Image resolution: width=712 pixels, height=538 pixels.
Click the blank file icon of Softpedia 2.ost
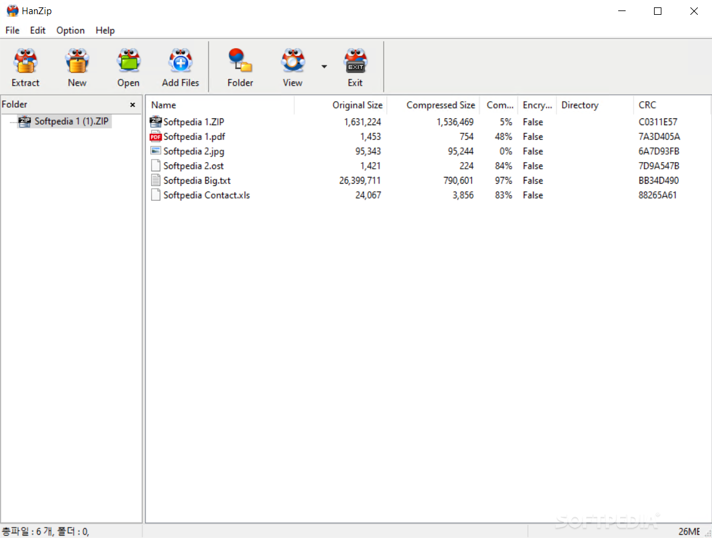[x=155, y=166]
